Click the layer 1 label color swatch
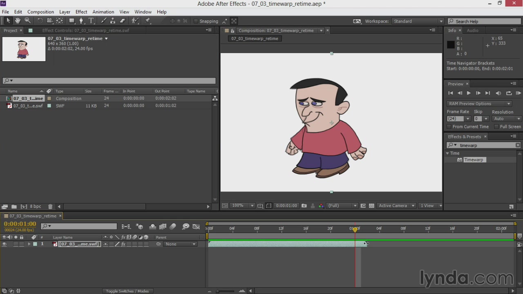This screenshot has height=294, width=523. coord(35,244)
